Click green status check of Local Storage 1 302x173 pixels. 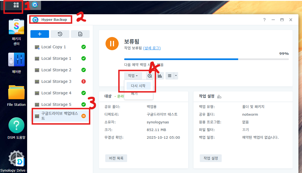click(x=84, y=58)
